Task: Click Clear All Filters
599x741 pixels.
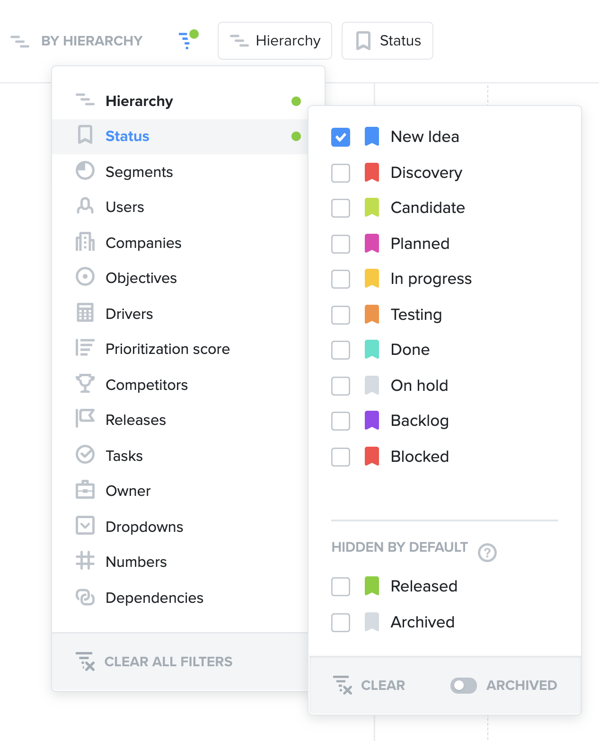Action: click(154, 662)
